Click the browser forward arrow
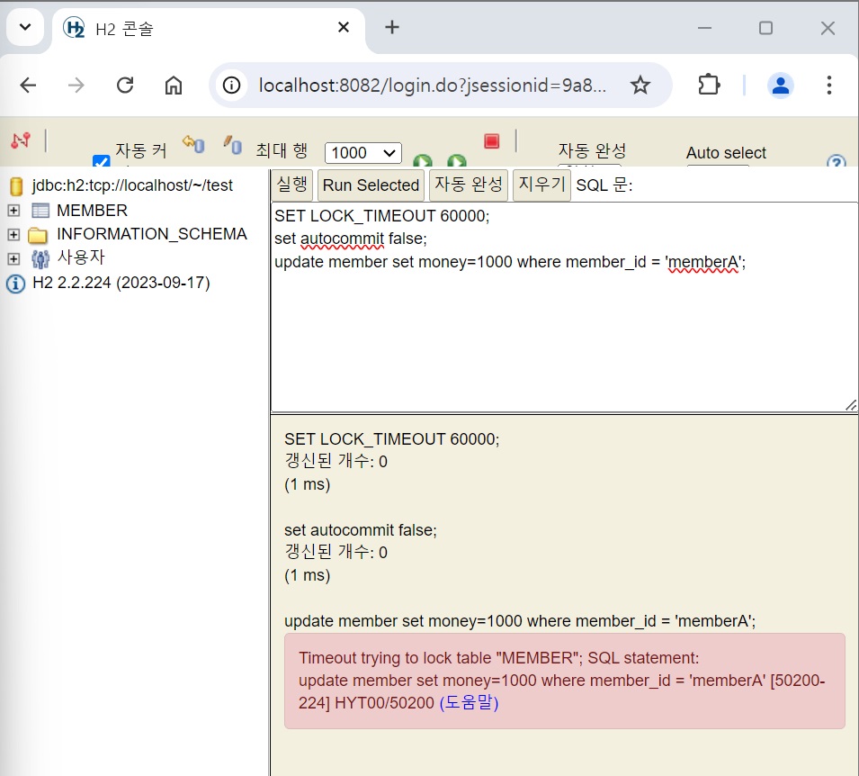Screen dimensions: 859x776 click(76, 85)
